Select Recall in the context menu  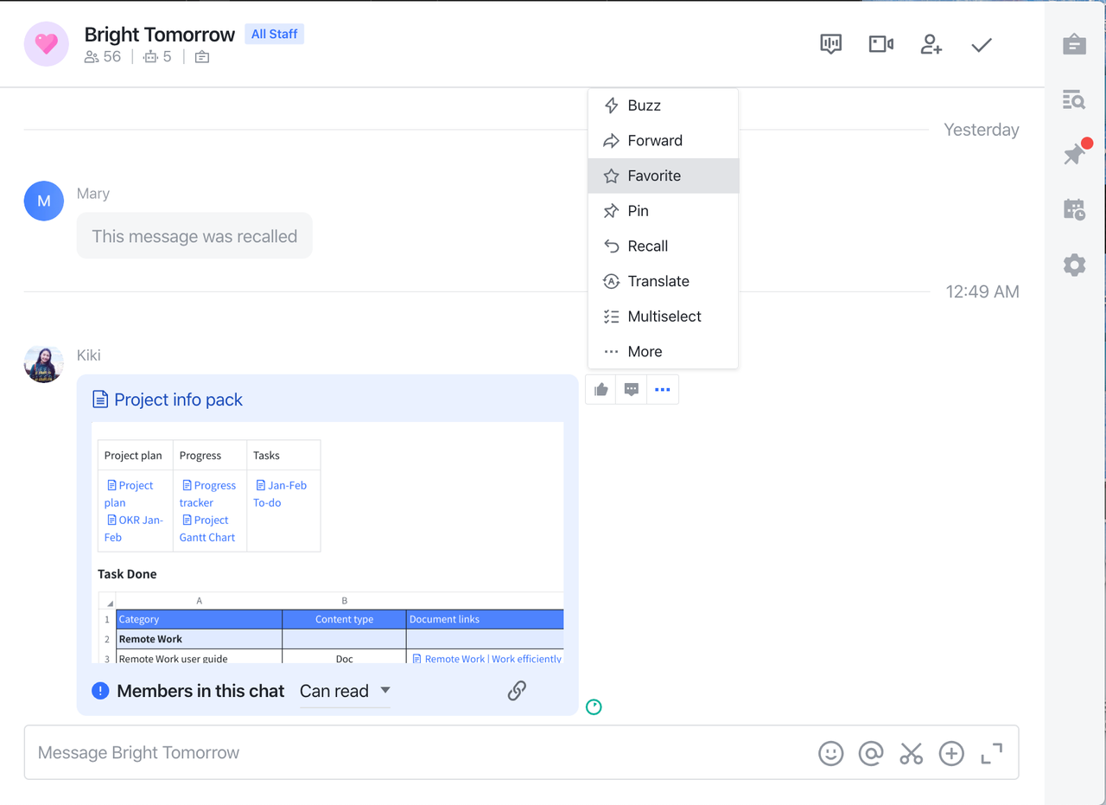point(663,246)
